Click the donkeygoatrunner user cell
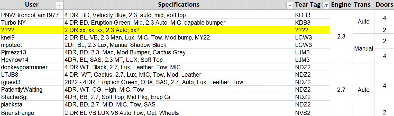 tap(32, 67)
